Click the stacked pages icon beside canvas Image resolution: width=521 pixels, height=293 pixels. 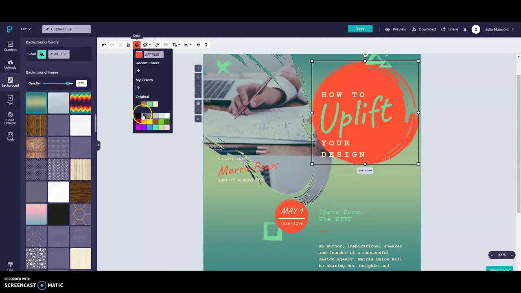click(198, 103)
